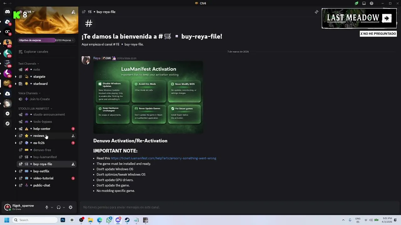Toggle headphones deafen
The image size is (401, 225).
[59, 207]
